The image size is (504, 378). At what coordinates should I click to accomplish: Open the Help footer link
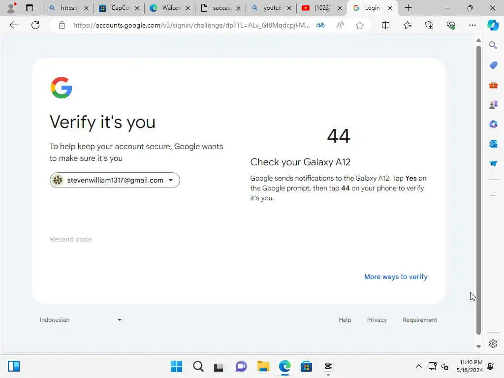coord(345,320)
